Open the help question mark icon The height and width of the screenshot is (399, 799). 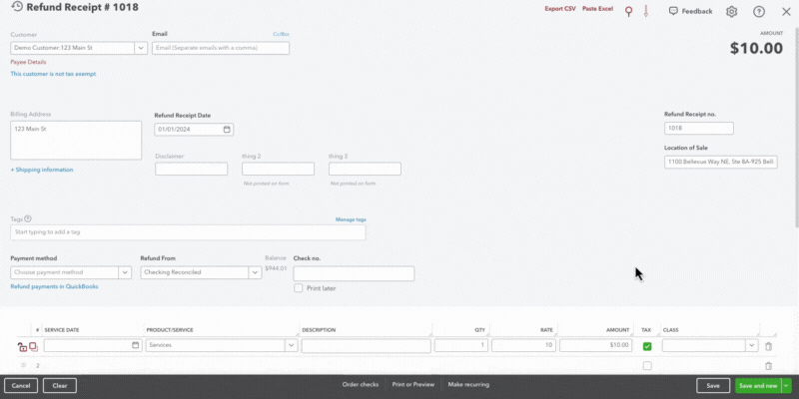[759, 11]
